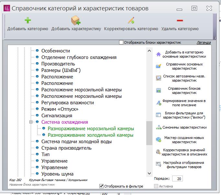Select Размораживание холодильной камеры in the tree
221x195 pixels.
[x=91, y=135]
